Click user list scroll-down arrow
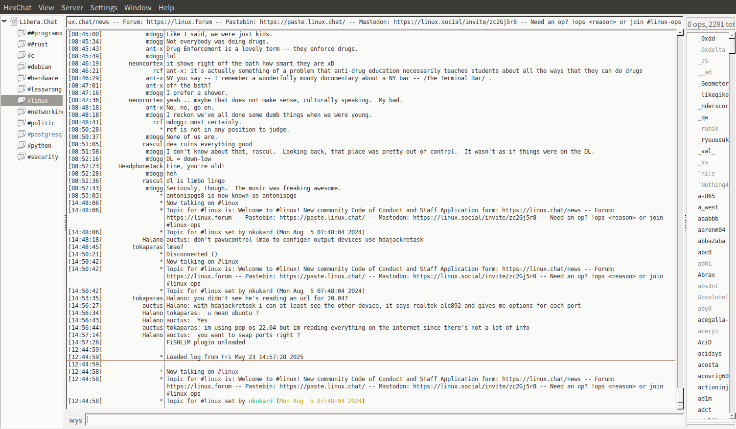The height and width of the screenshot is (429, 736). coord(732,416)
